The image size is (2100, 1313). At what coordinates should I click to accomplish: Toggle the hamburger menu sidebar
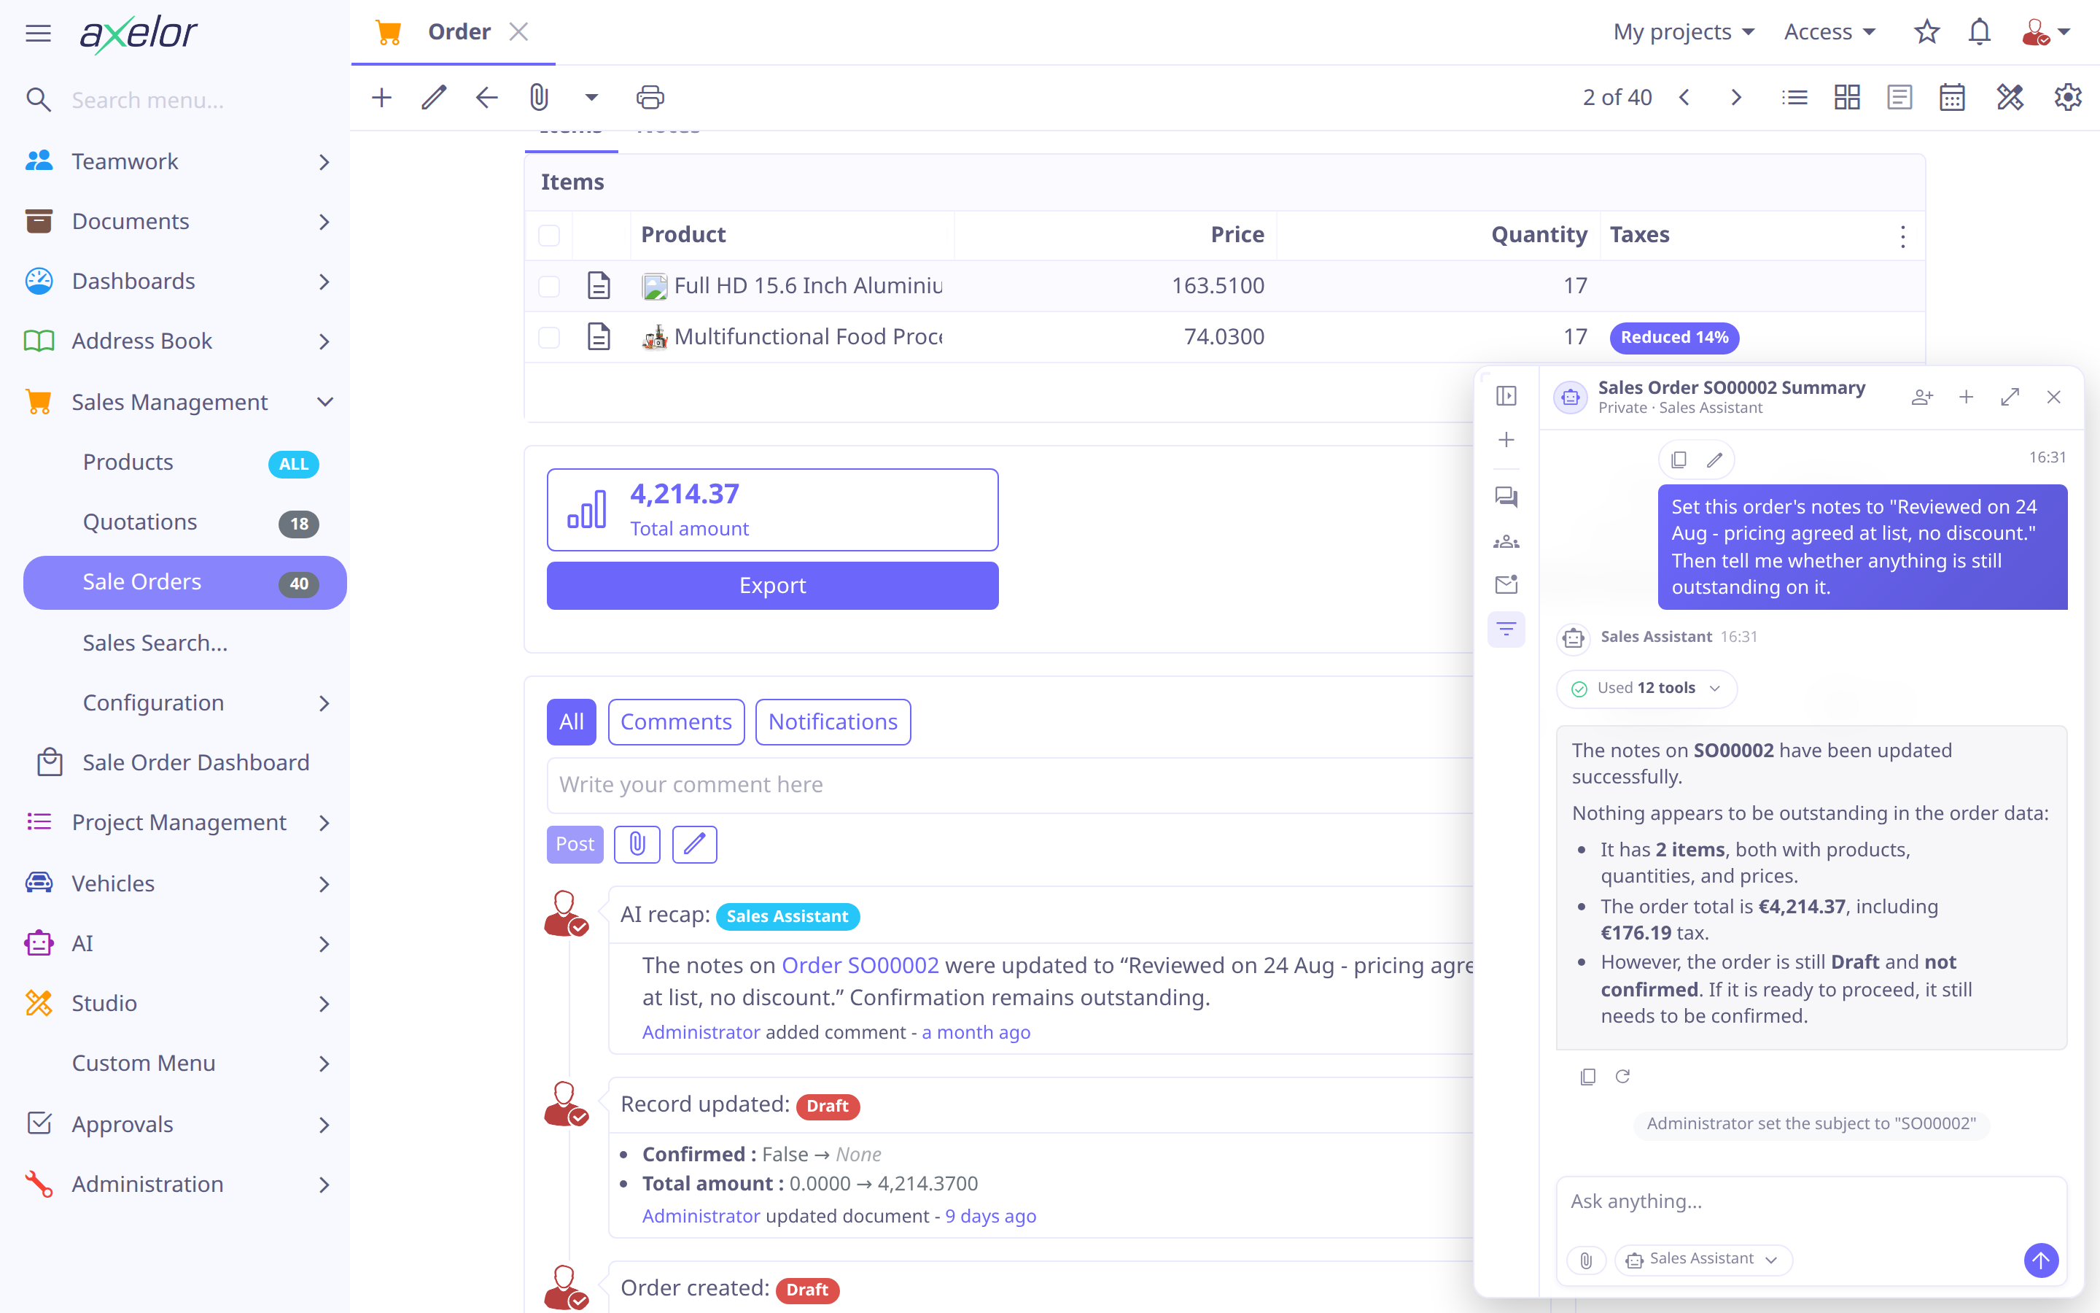coord(38,33)
